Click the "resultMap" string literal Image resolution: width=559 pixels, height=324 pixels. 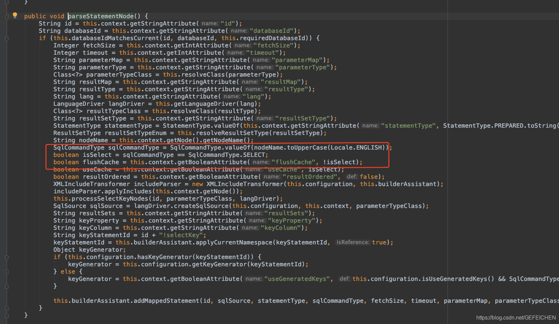click(281, 82)
